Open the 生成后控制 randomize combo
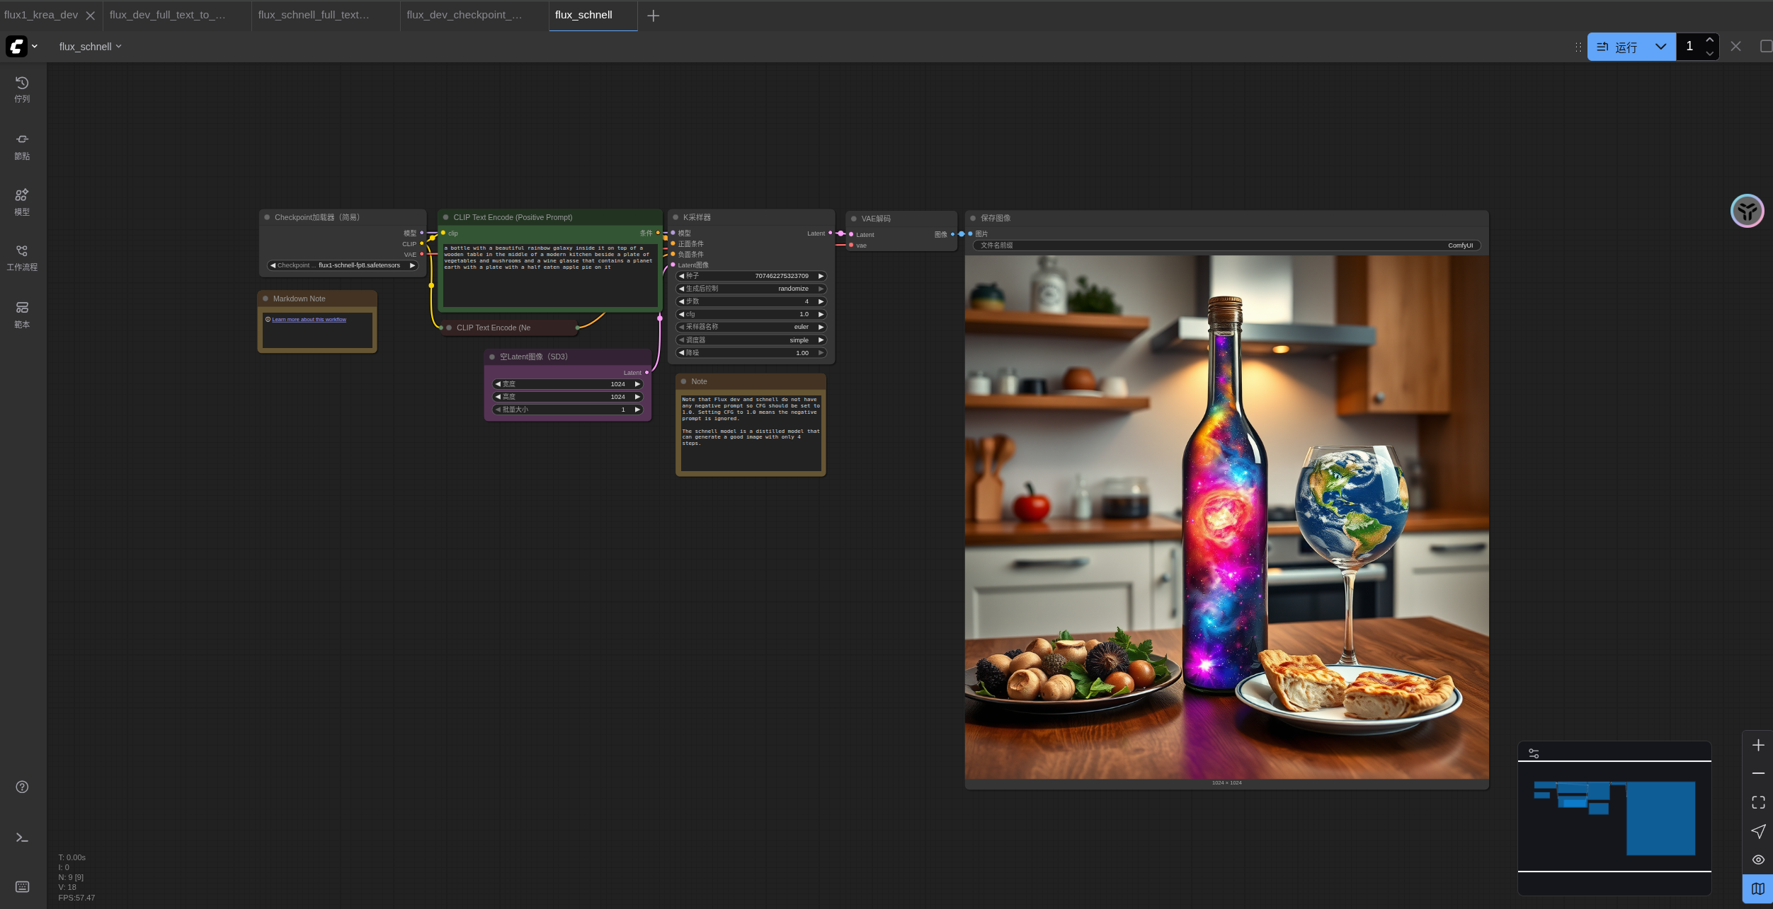The height and width of the screenshot is (909, 1773). pos(751,289)
